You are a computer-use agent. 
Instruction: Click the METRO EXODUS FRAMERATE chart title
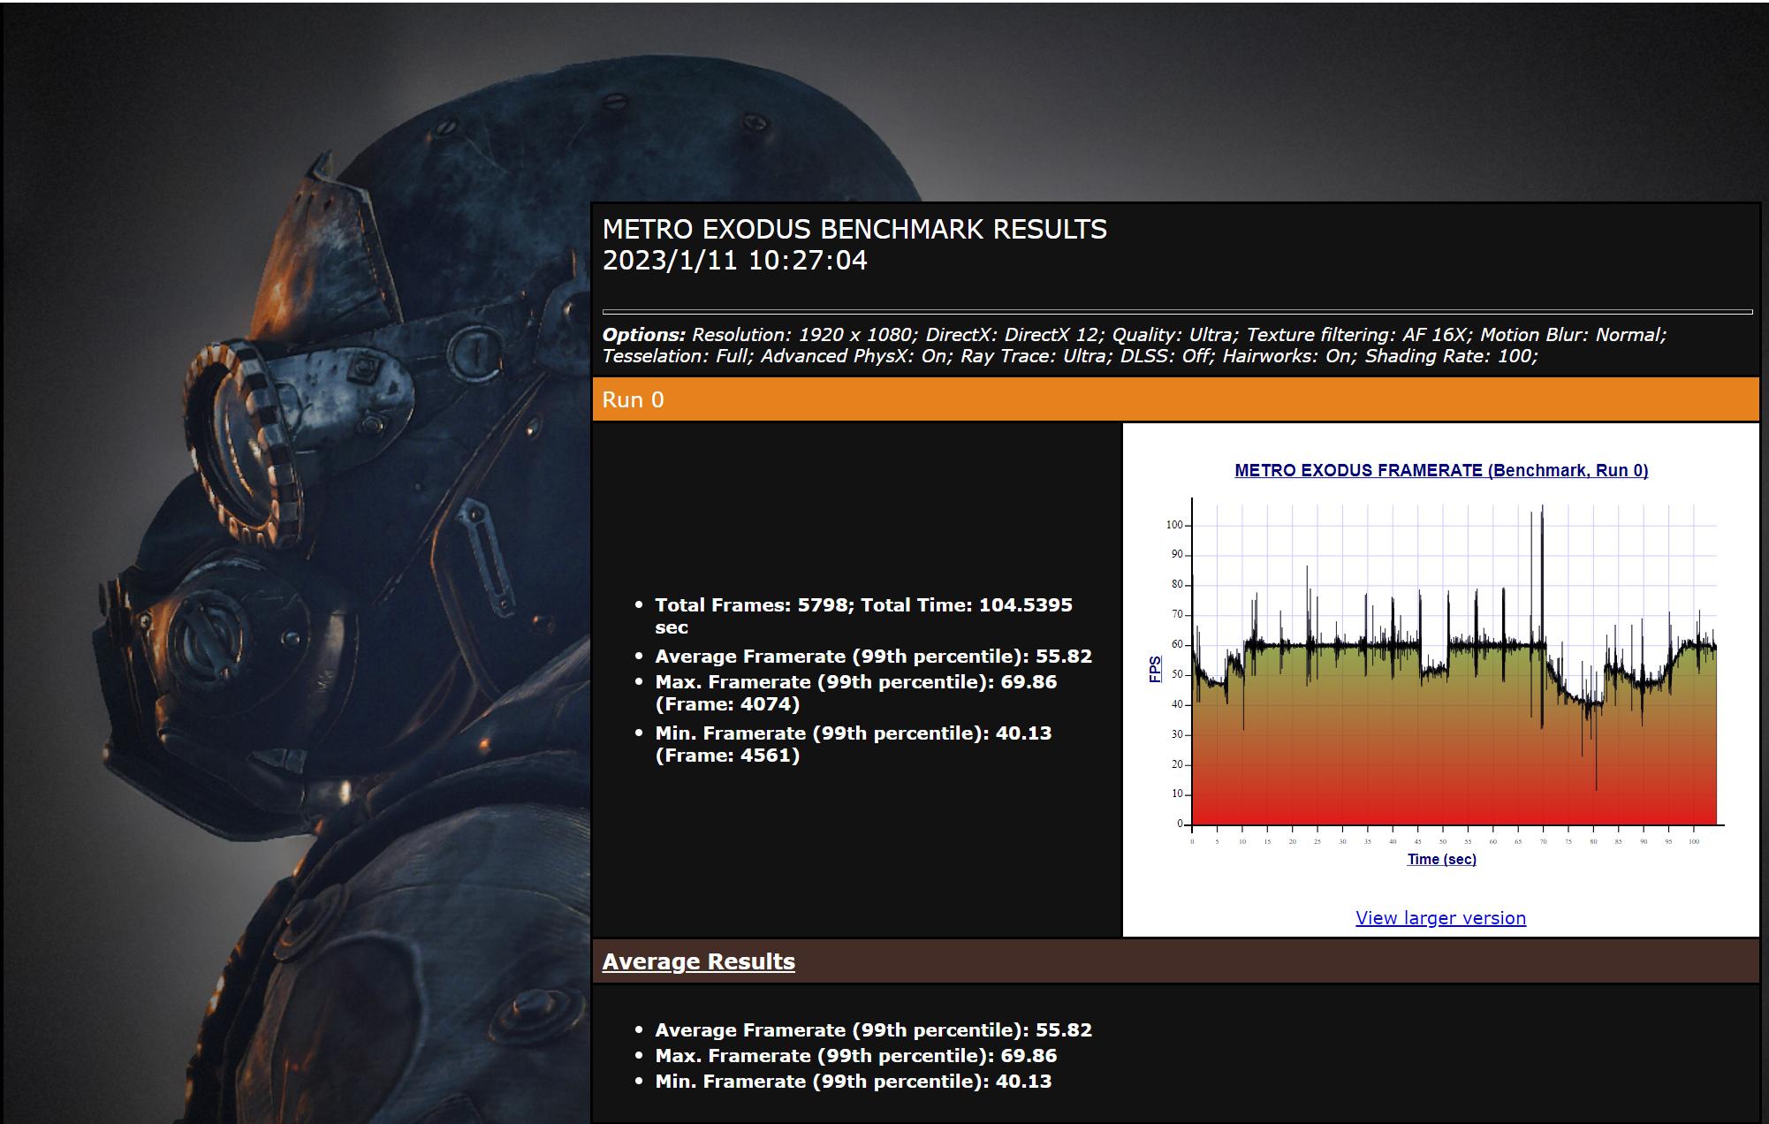tap(1440, 470)
